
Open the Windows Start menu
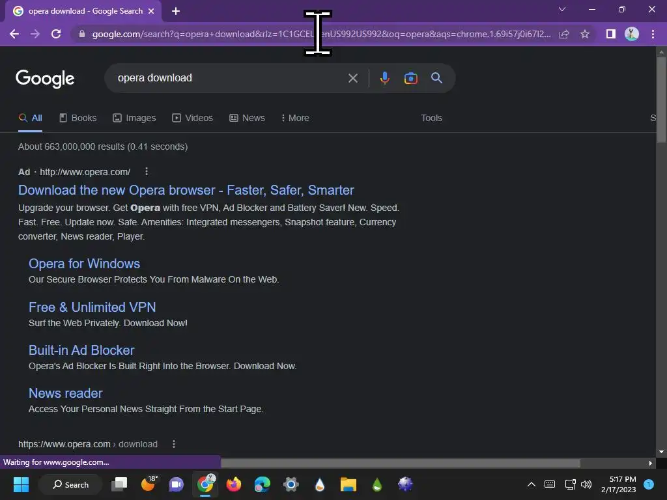coord(21,484)
